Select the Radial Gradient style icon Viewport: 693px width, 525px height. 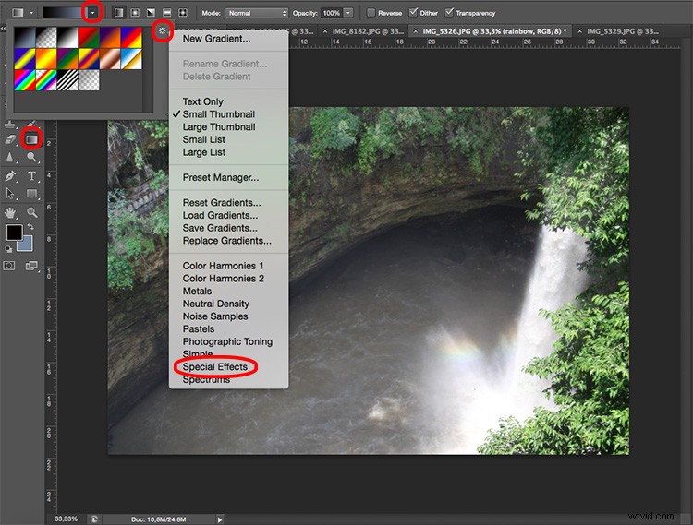(135, 13)
